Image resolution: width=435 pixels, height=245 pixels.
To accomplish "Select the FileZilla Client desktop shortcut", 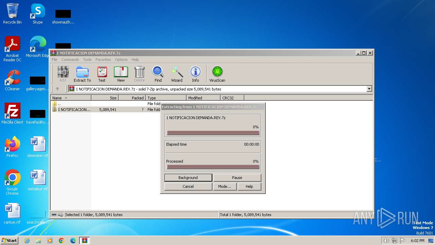I will (x=12, y=114).
